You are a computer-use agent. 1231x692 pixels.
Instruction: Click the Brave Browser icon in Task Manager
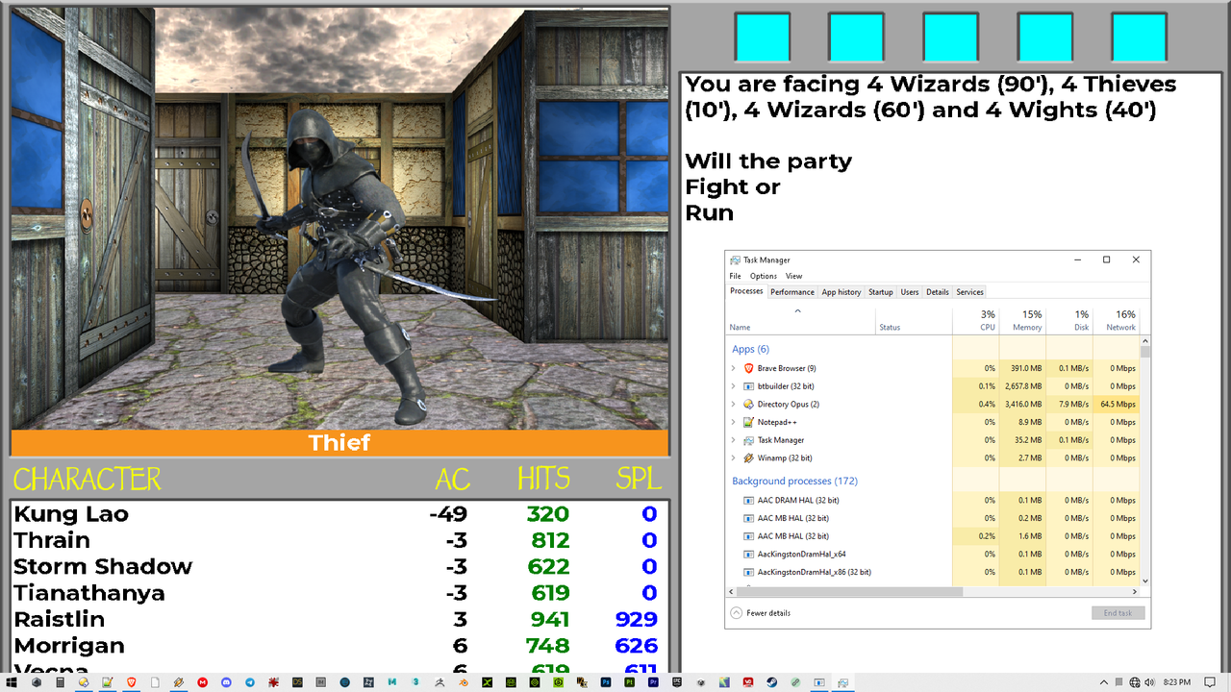[x=748, y=368]
